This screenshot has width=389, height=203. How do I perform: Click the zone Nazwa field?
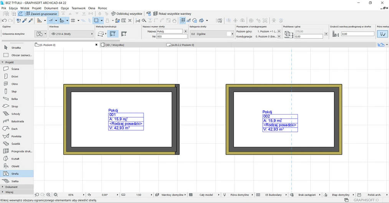click(169, 31)
